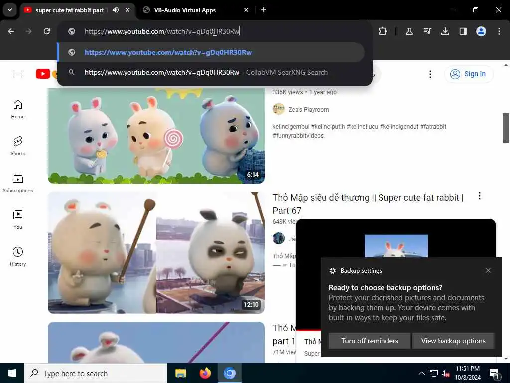Close the Backup settings notification
Screen dimensions: 510x383
pos(488,270)
